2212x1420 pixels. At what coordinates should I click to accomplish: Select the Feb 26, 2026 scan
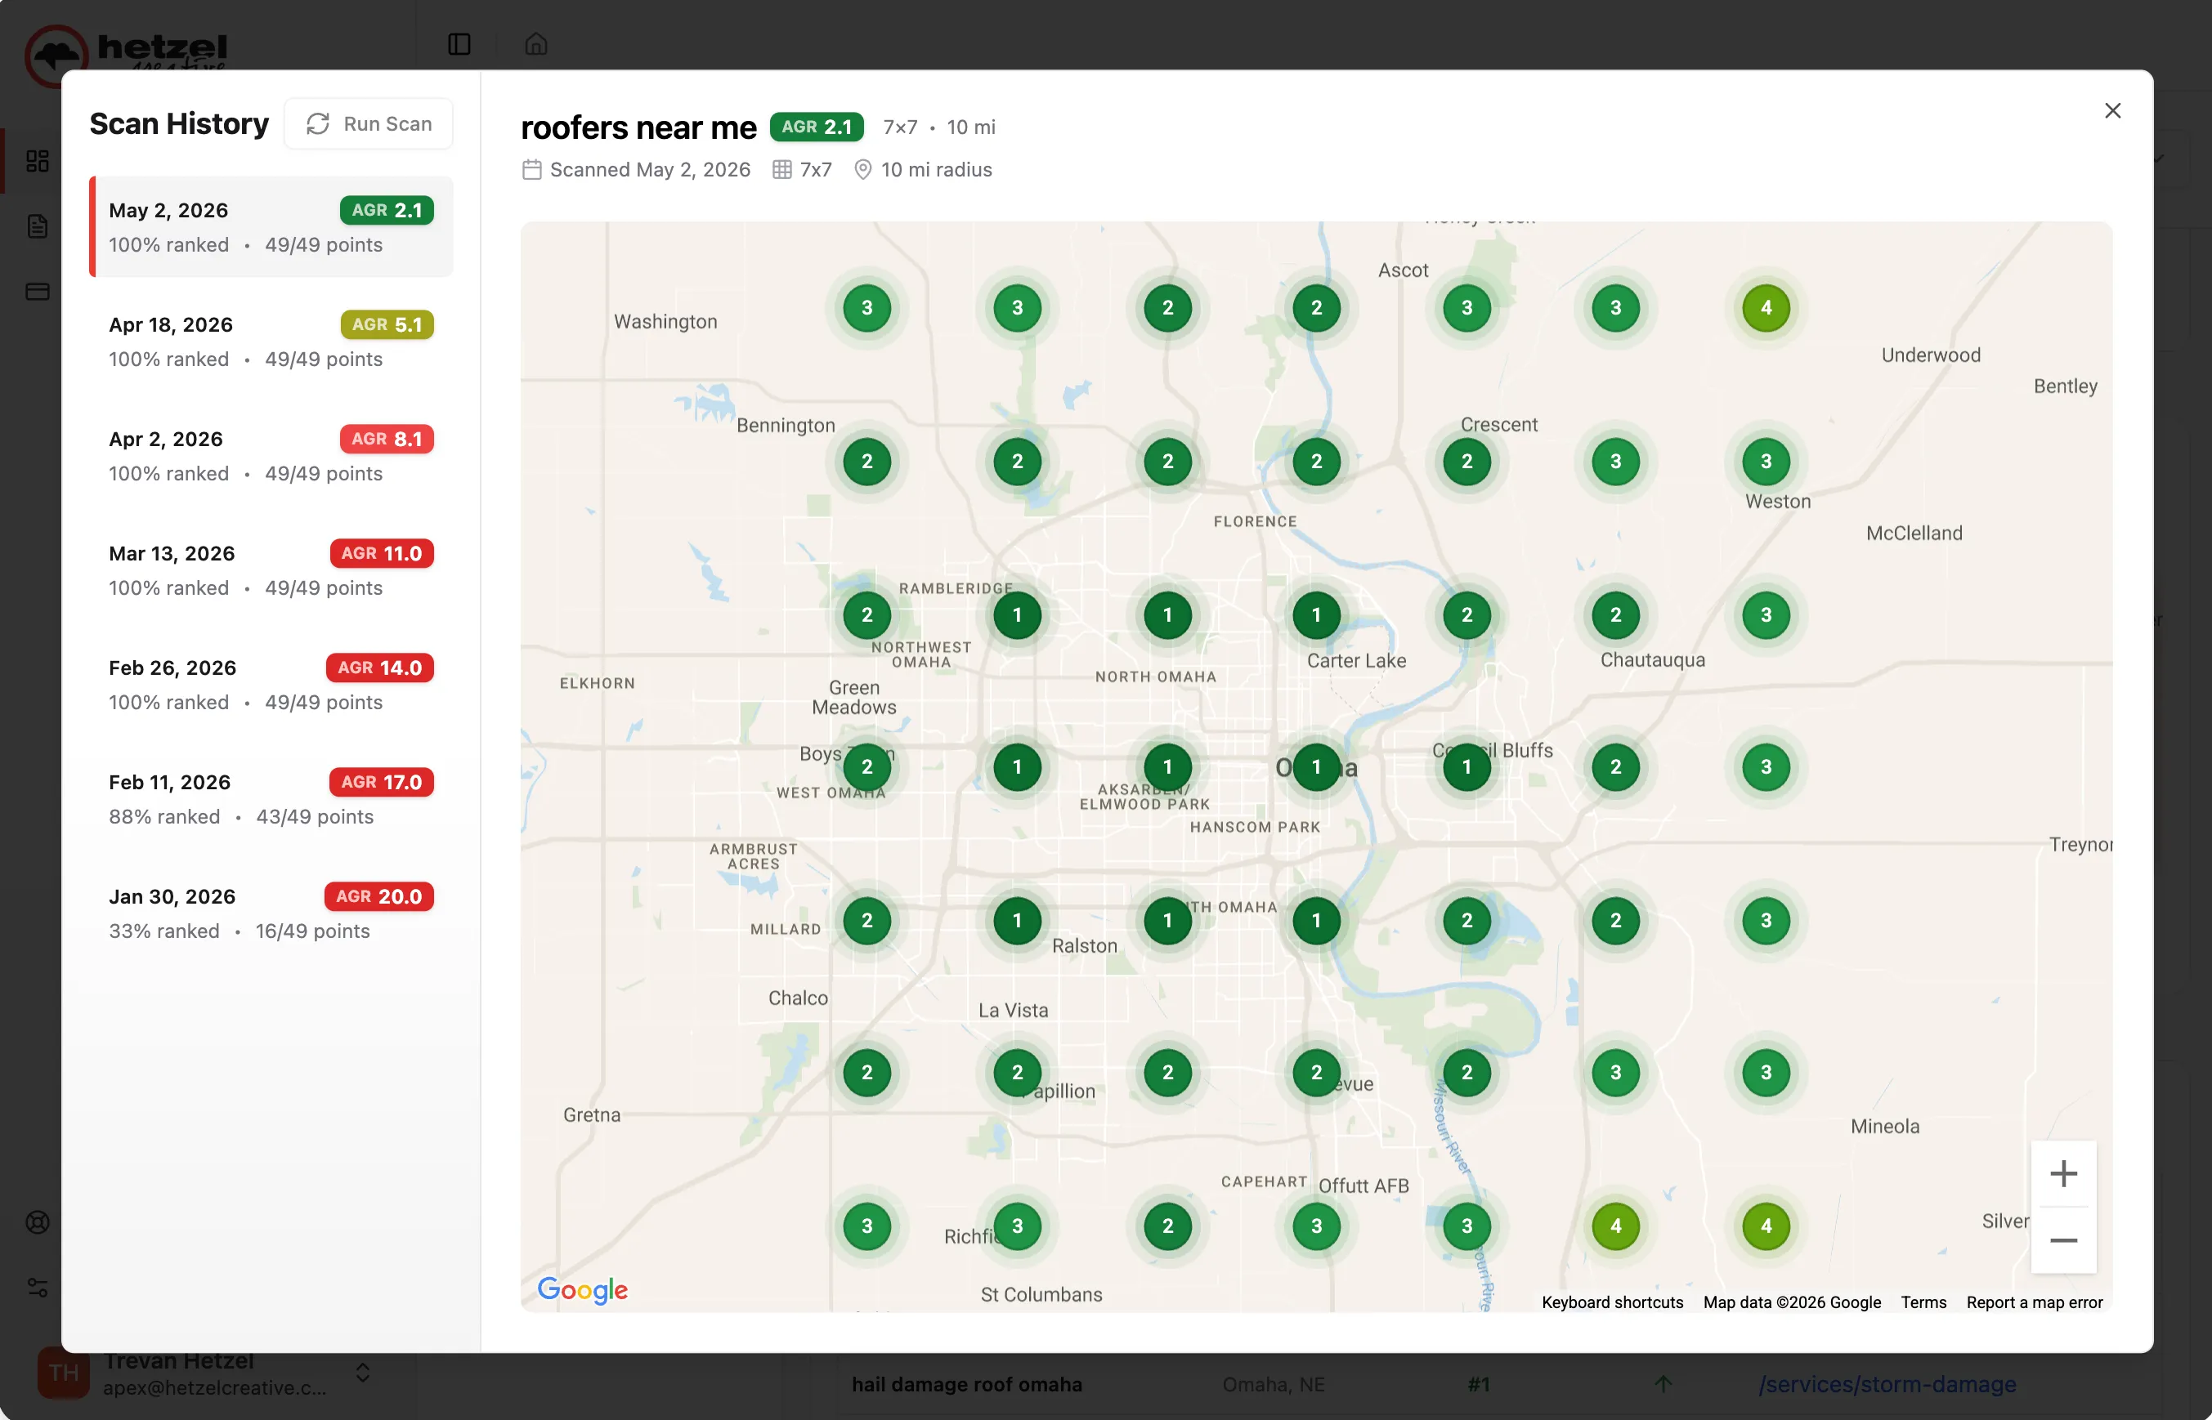tap(271, 684)
